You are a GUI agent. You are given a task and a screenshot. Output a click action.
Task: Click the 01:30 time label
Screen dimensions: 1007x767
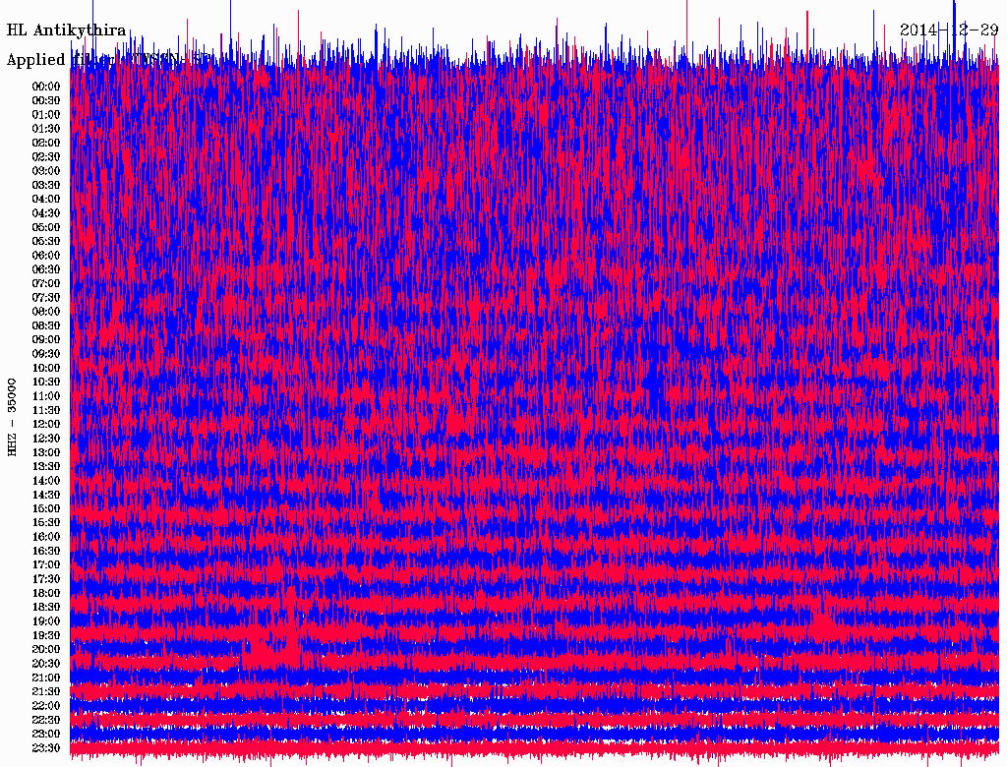click(46, 129)
